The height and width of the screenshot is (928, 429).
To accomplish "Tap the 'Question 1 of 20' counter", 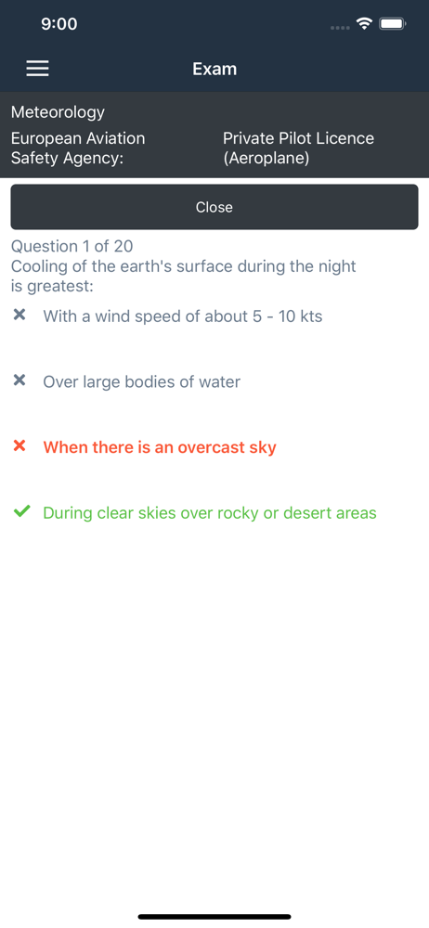I will pyautogui.click(x=71, y=246).
